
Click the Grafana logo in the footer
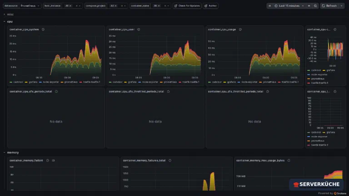pyautogui.click(x=335, y=193)
